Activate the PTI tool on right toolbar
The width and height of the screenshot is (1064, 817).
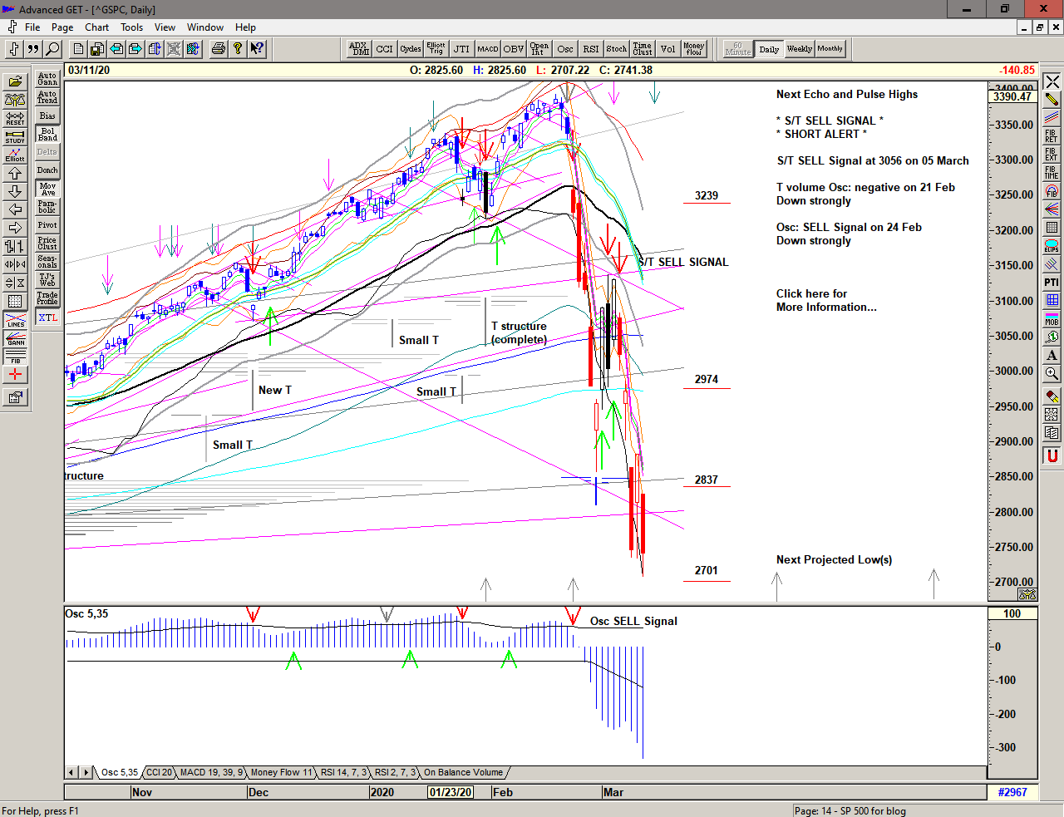[1052, 282]
